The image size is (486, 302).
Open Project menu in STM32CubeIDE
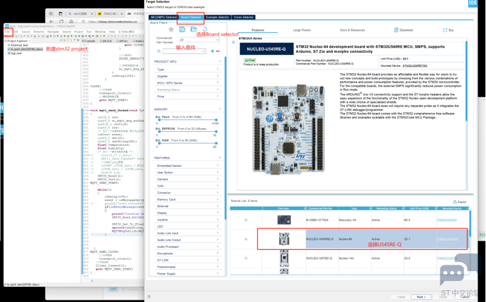pyautogui.click(x=78, y=32)
